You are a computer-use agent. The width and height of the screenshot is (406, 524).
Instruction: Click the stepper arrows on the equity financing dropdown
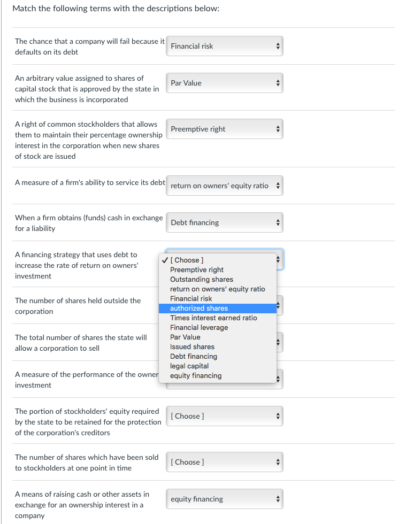pos(278,499)
